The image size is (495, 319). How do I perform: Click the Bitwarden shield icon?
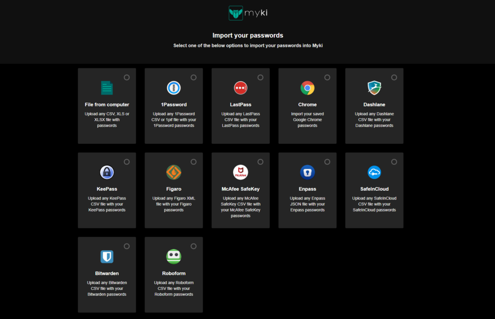point(107,257)
